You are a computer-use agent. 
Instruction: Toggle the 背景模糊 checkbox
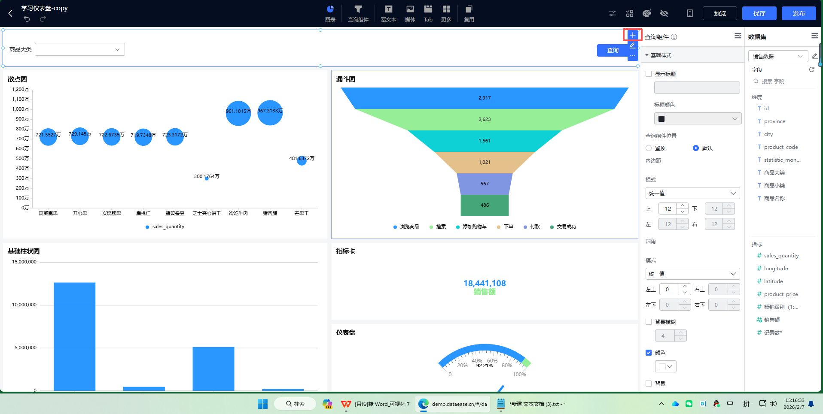pyautogui.click(x=649, y=322)
